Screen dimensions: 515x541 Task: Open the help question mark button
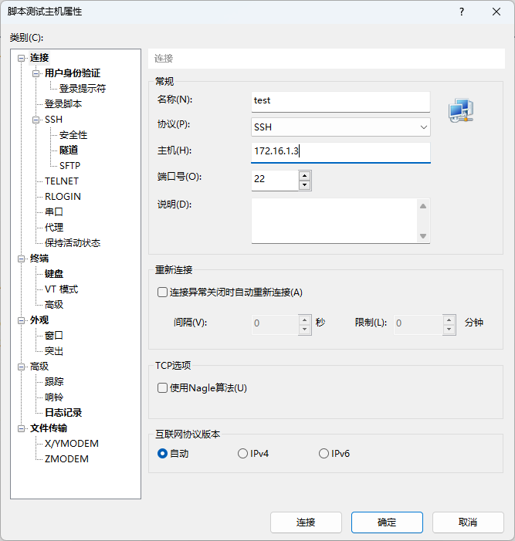462,12
